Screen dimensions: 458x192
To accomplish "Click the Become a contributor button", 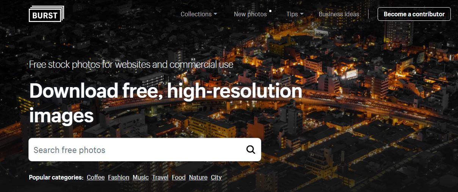I will coord(414,14).
